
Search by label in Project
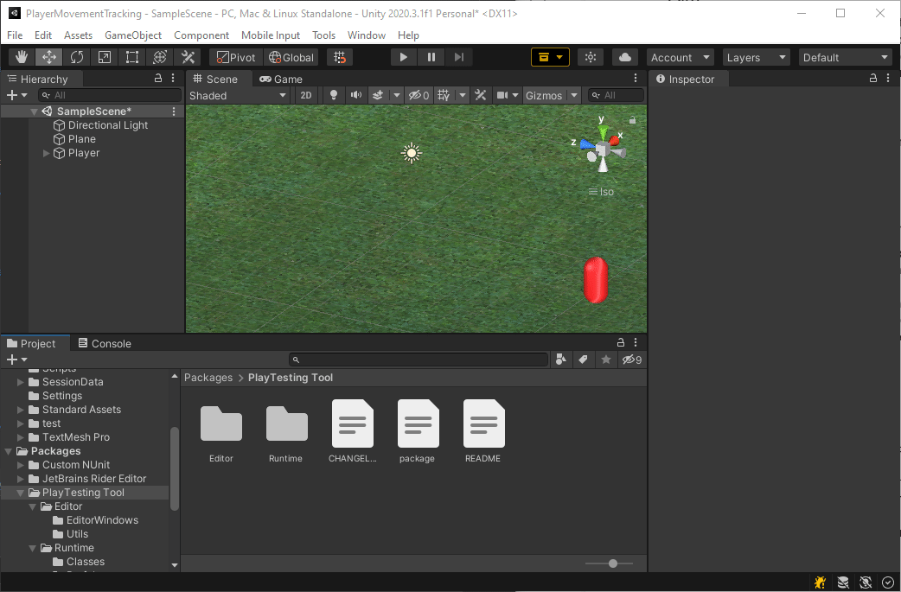coord(584,360)
